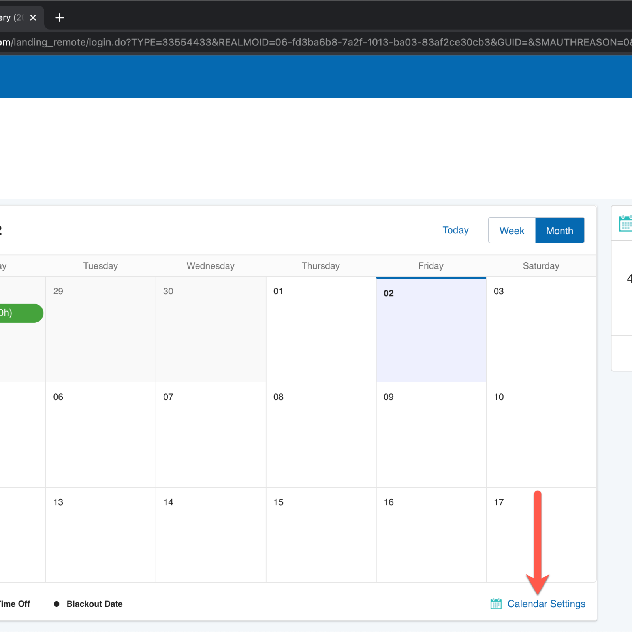Switch calendar to Month view
The height and width of the screenshot is (632, 632).
pos(559,231)
